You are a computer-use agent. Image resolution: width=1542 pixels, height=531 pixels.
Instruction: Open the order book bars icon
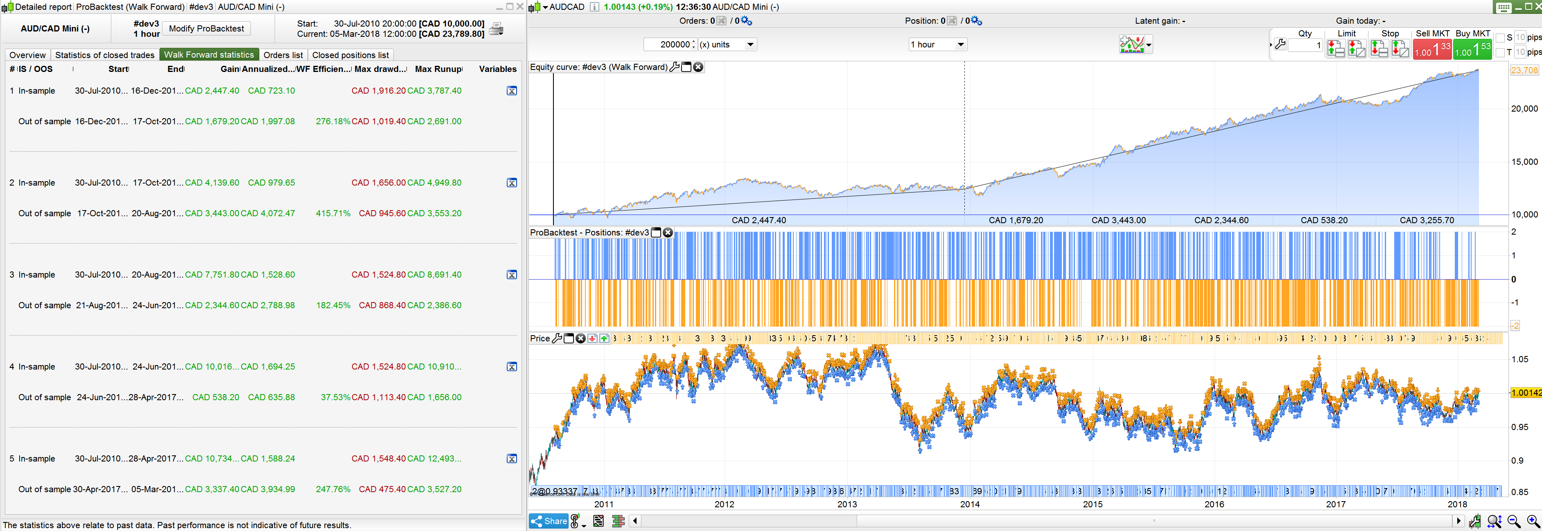click(x=619, y=522)
